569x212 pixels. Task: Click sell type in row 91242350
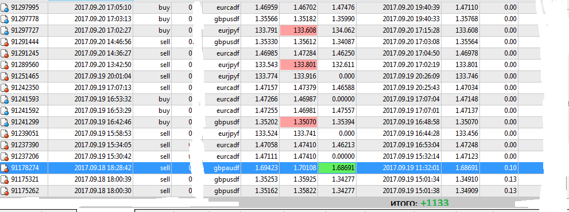(x=165, y=88)
